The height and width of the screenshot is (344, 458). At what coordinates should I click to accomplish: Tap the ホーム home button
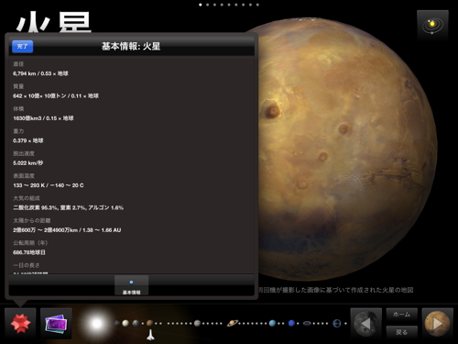tap(401, 315)
